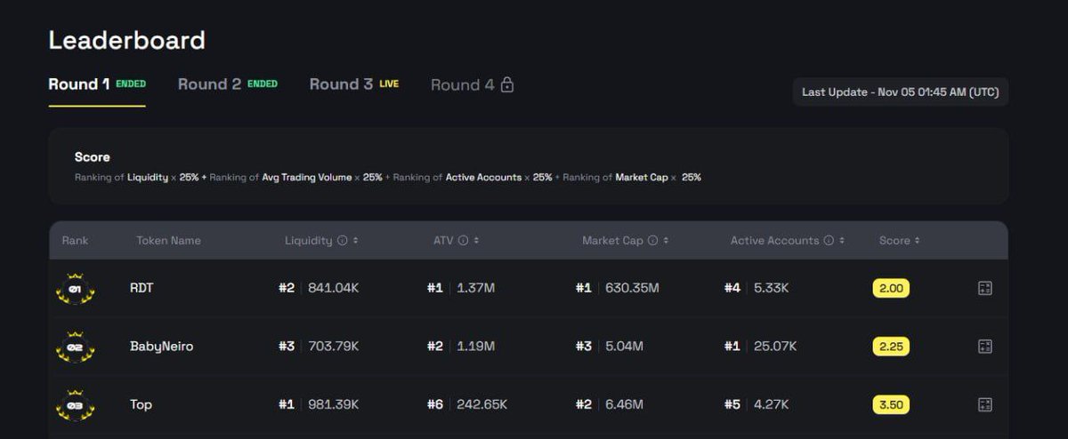The width and height of the screenshot is (1068, 439).
Task: Click Top liquidity value 981.39K
Action: pyautogui.click(x=334, y=404)
